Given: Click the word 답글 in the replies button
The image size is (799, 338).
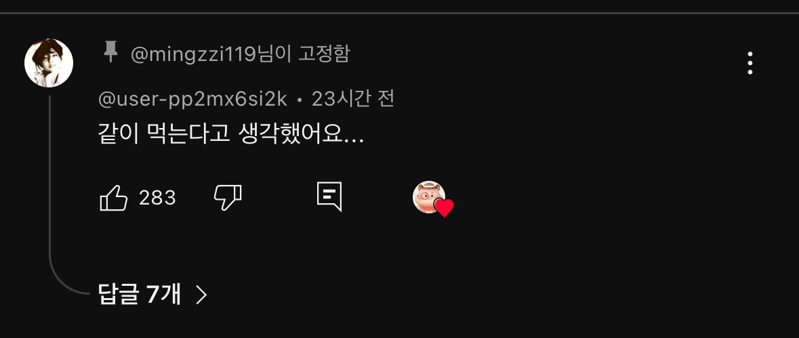Looking at the screenshot, I should 118,294.
